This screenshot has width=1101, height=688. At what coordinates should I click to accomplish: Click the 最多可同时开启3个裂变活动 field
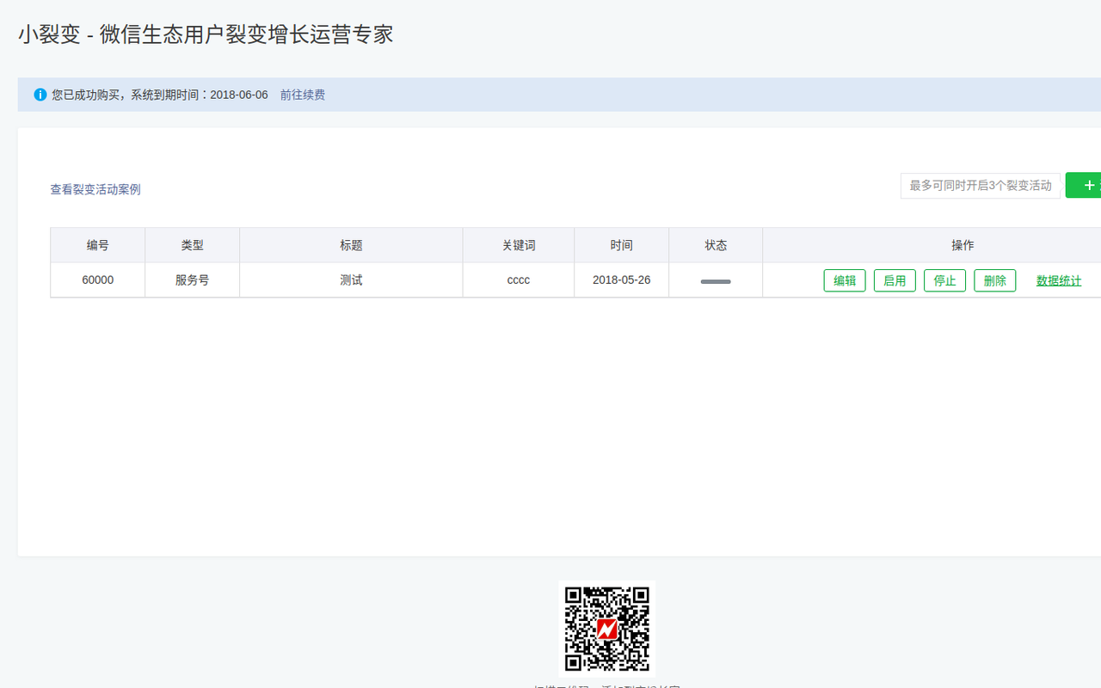pyautogui.click(x=981, y=186)
